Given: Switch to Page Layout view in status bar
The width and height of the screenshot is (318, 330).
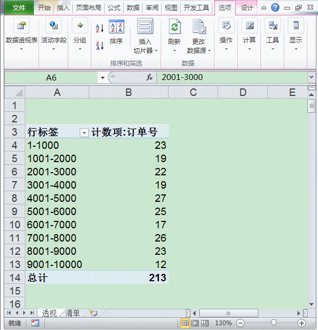Looking at the screenshot, I should point(195,323).
